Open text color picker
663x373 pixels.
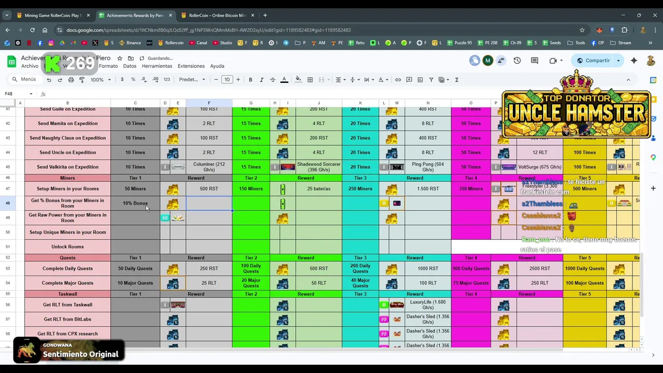284,80
